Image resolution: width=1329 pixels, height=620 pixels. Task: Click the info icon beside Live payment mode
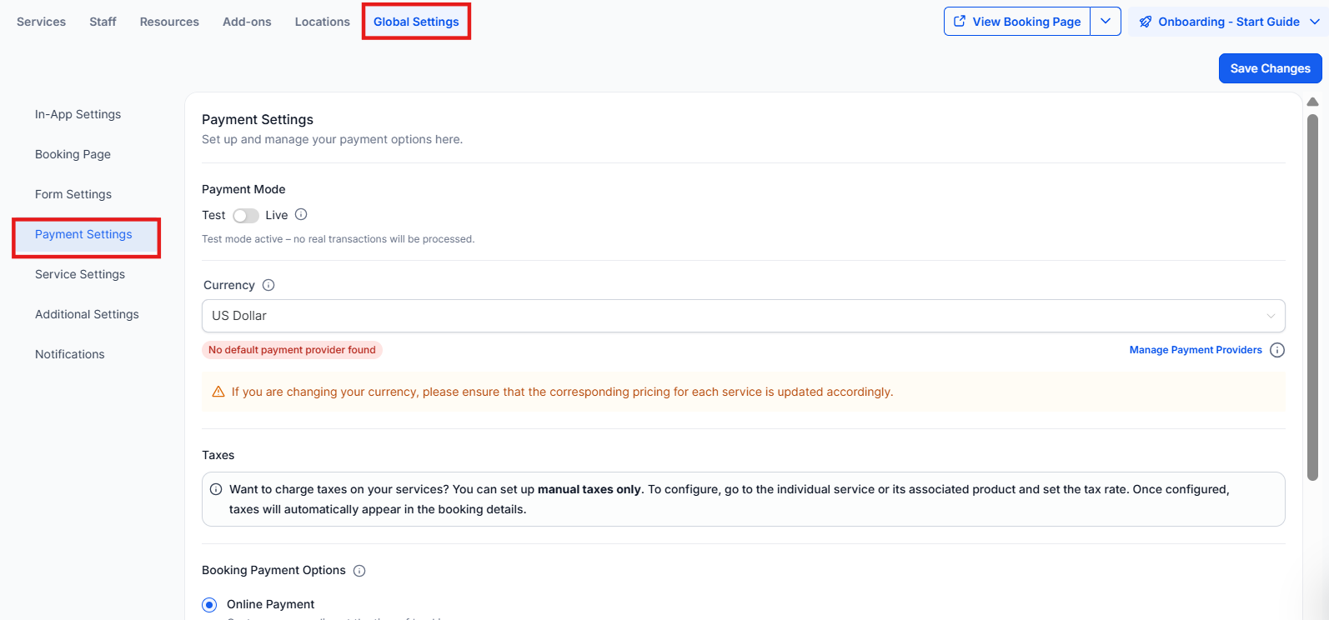point(302,214)
